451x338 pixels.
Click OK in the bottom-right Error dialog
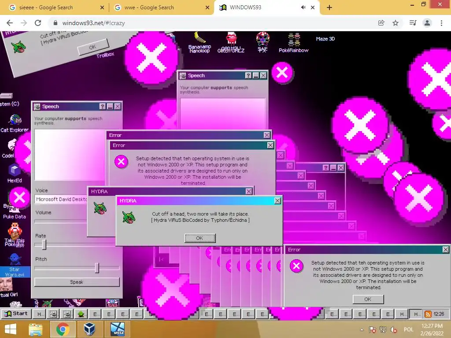(368, 299)
